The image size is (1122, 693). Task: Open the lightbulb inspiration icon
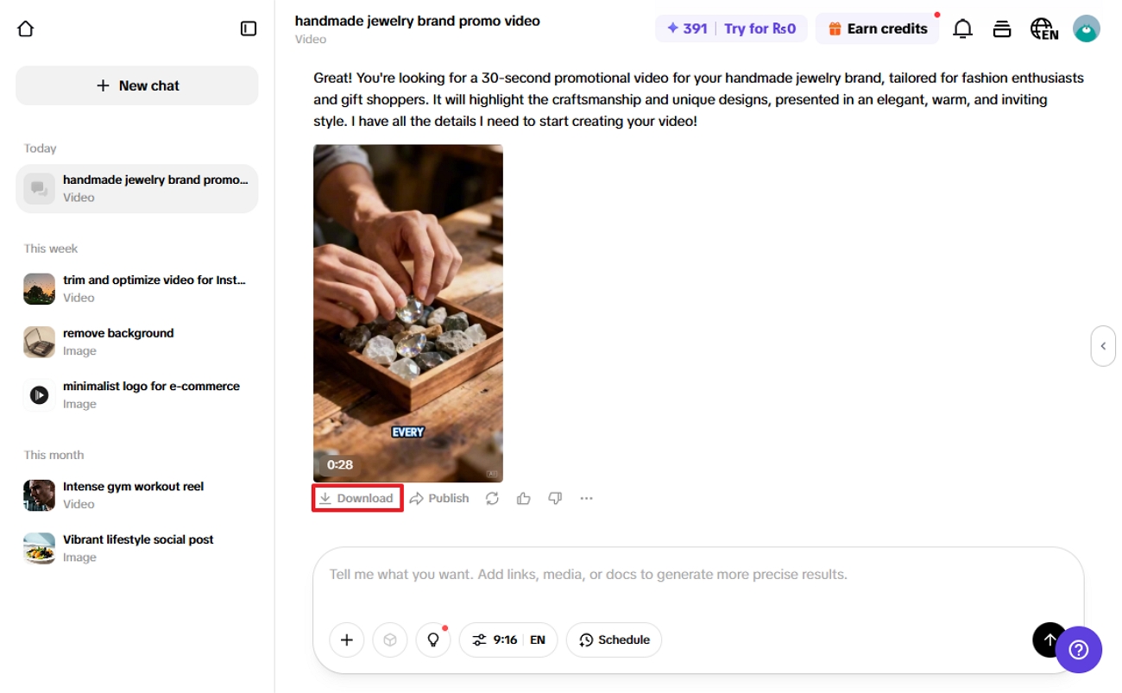click(x=433, y=639)
